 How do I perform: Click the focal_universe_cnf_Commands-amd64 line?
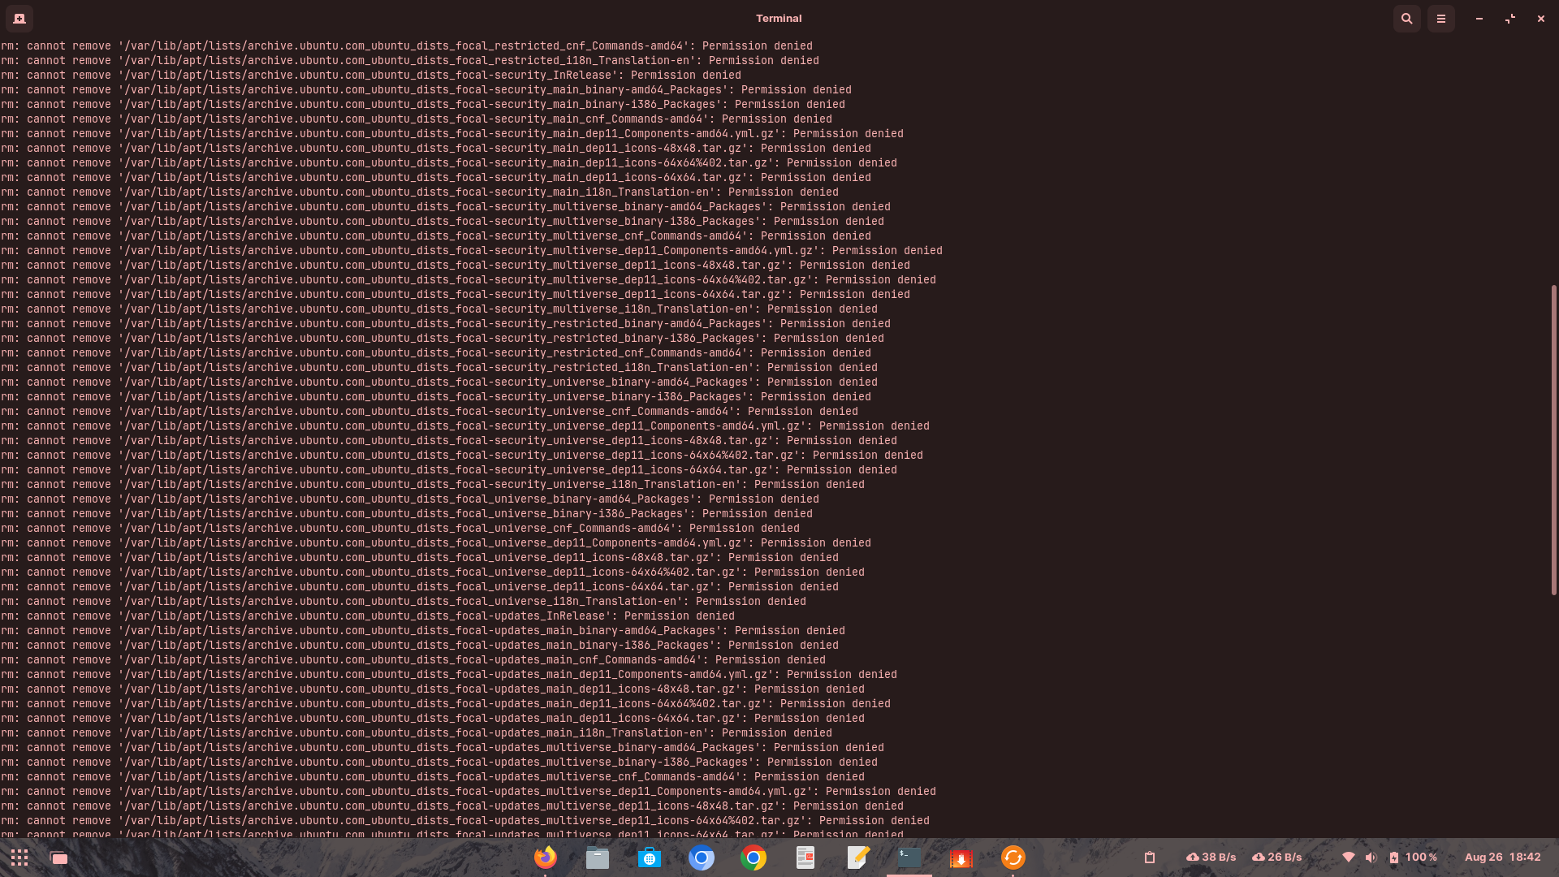tap(400, 529)
